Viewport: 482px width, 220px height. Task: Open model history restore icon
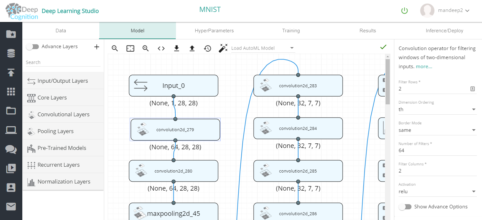pos(207,48)
